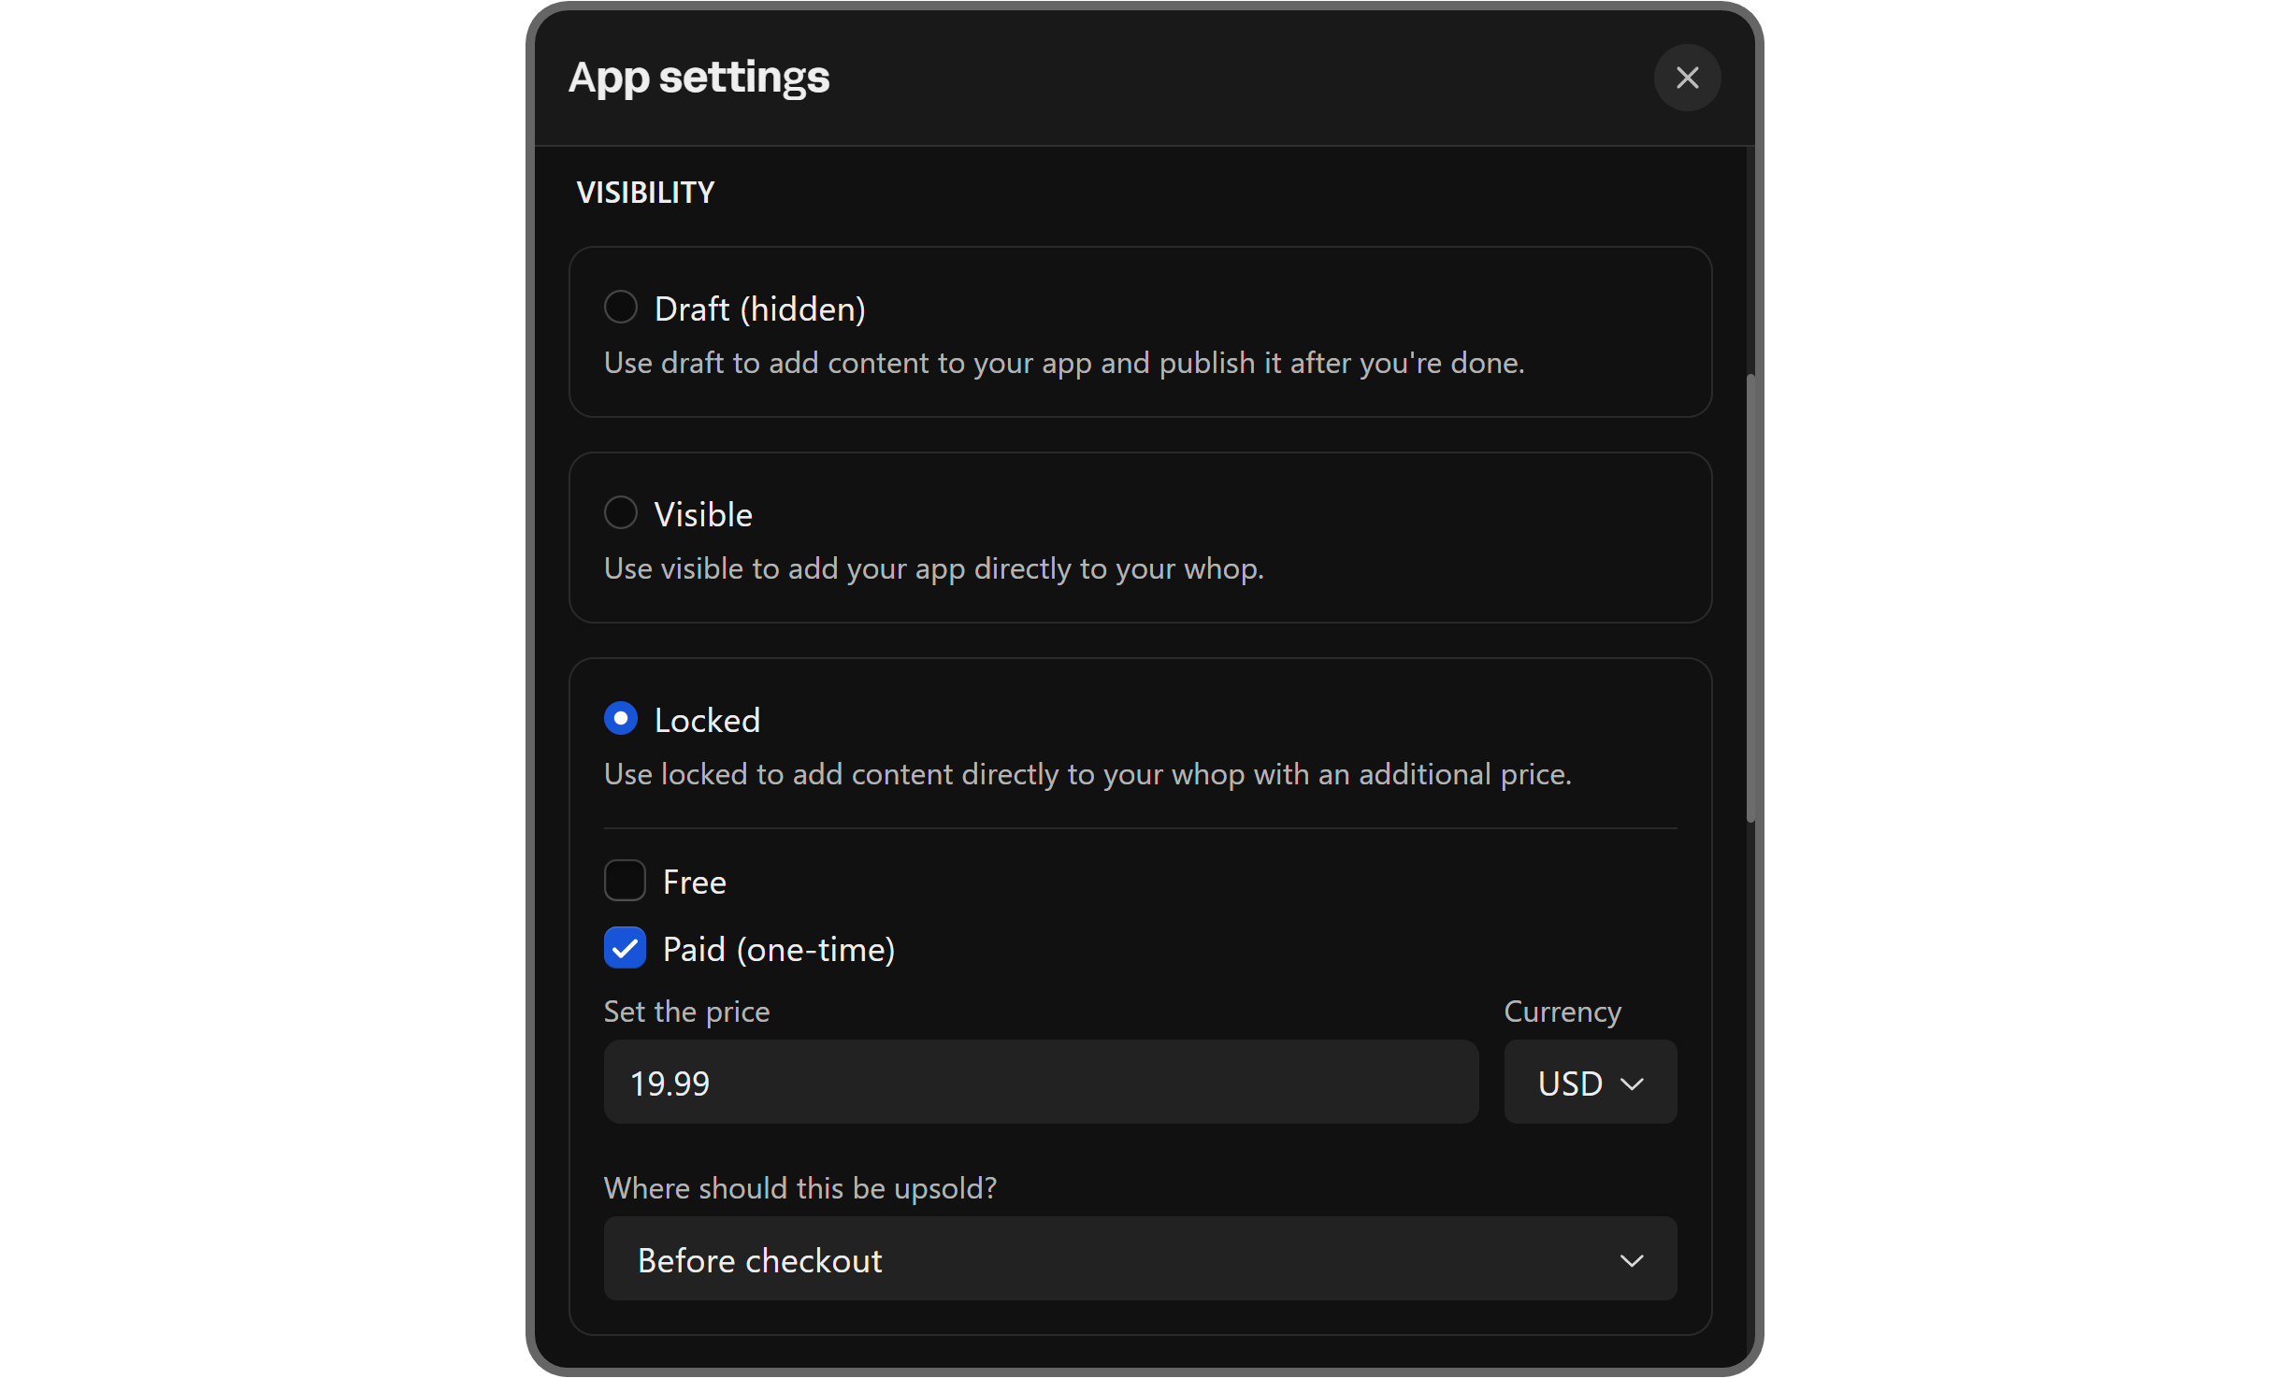Click the "Use visible to add your app" description

click(933, 568)
